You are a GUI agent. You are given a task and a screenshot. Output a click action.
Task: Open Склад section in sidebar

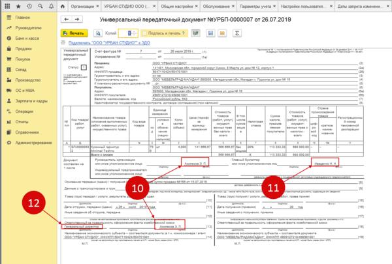[21, 70]
